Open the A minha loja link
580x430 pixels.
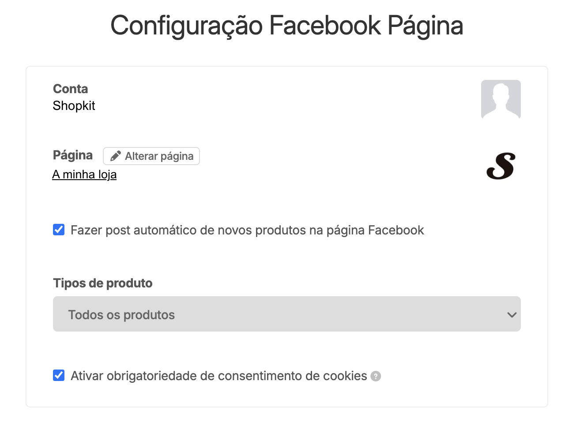click(84, 175)
